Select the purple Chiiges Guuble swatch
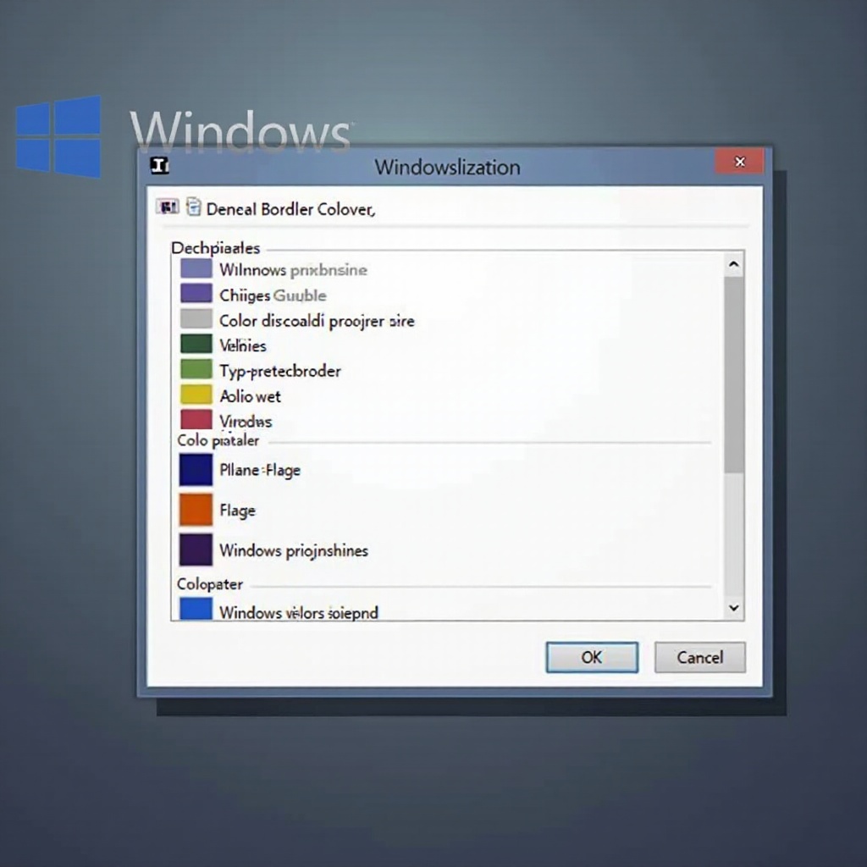This screenshot has width=867, height=867. (196, 294)
